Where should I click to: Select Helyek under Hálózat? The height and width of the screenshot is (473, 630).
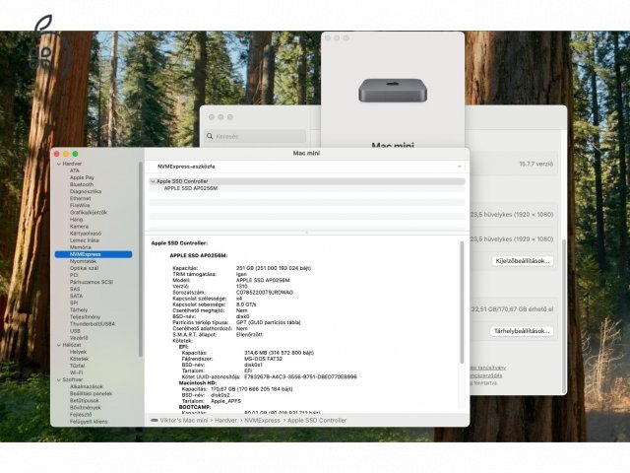[x=78, y=352]
